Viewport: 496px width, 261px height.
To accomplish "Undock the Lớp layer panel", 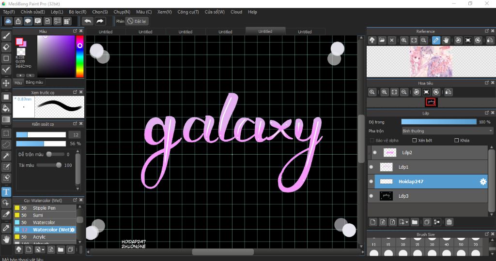I will coord(486,113).
